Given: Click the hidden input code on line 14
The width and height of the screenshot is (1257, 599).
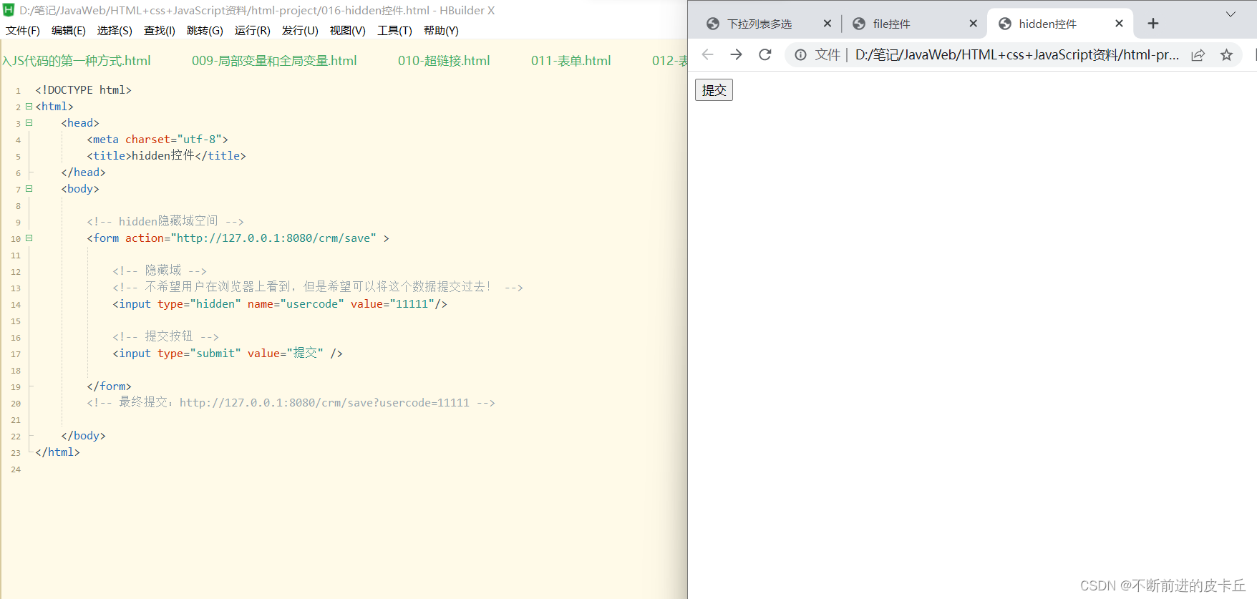Looking at the screenshot, I should (280, 304).
